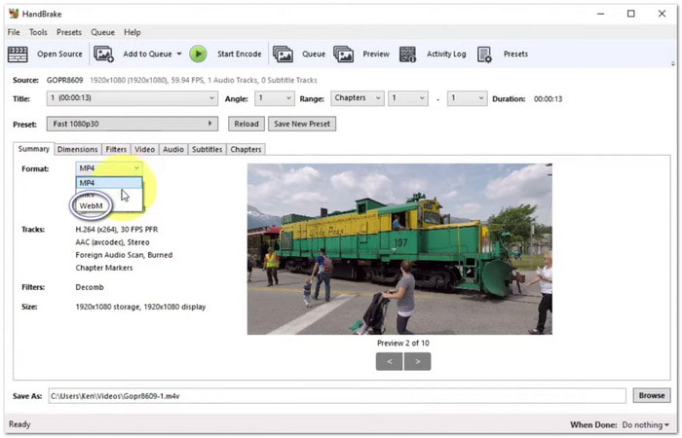The width and height of the screenshot is (682, 438).
Task: Switch to the Audio tab
Action: coord(173,150)
